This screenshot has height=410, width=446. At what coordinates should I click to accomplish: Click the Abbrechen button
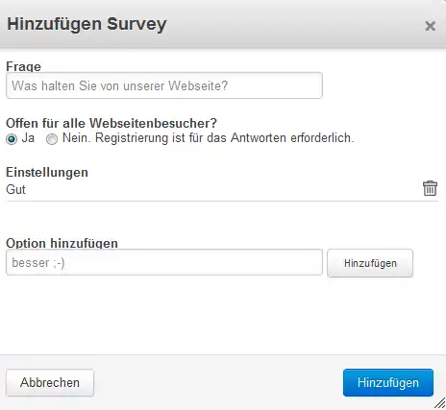pyautogui.click(x=50, y=383)
